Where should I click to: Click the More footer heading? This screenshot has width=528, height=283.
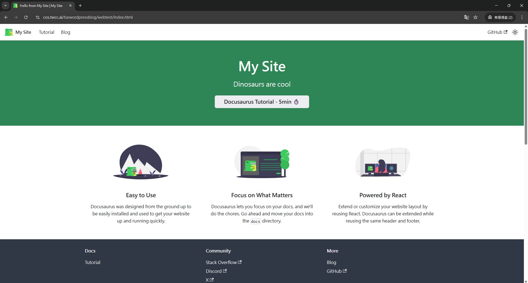(x=332, y=251)
